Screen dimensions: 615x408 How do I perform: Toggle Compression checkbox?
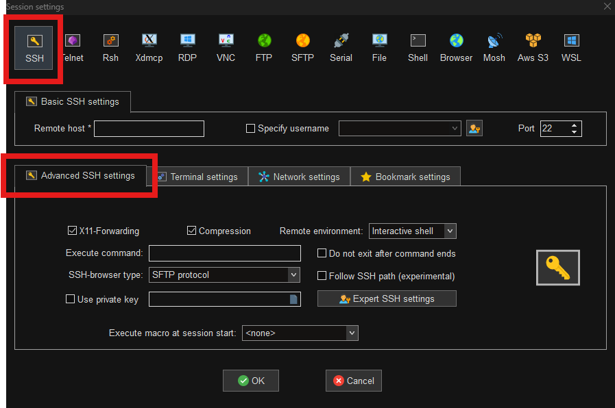point(191,231)
